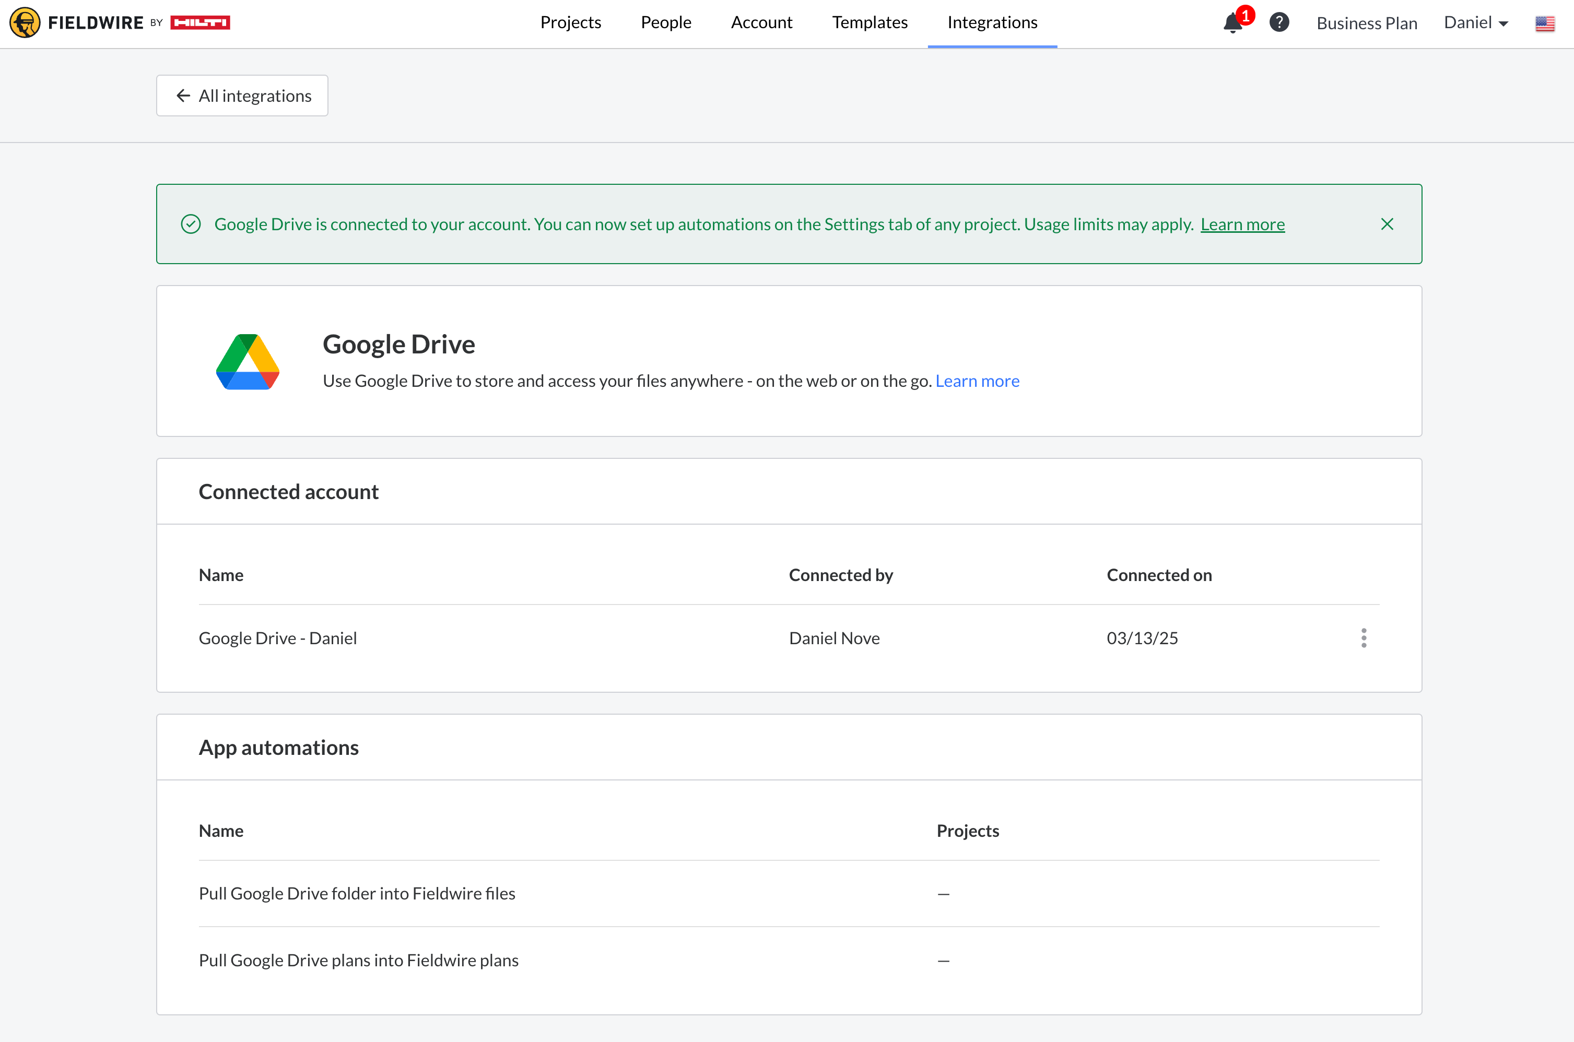Click the Connected on column header
The height and width of the screenshot is (1042, 1574).
pyautogui.click(x=1159, y=575)
